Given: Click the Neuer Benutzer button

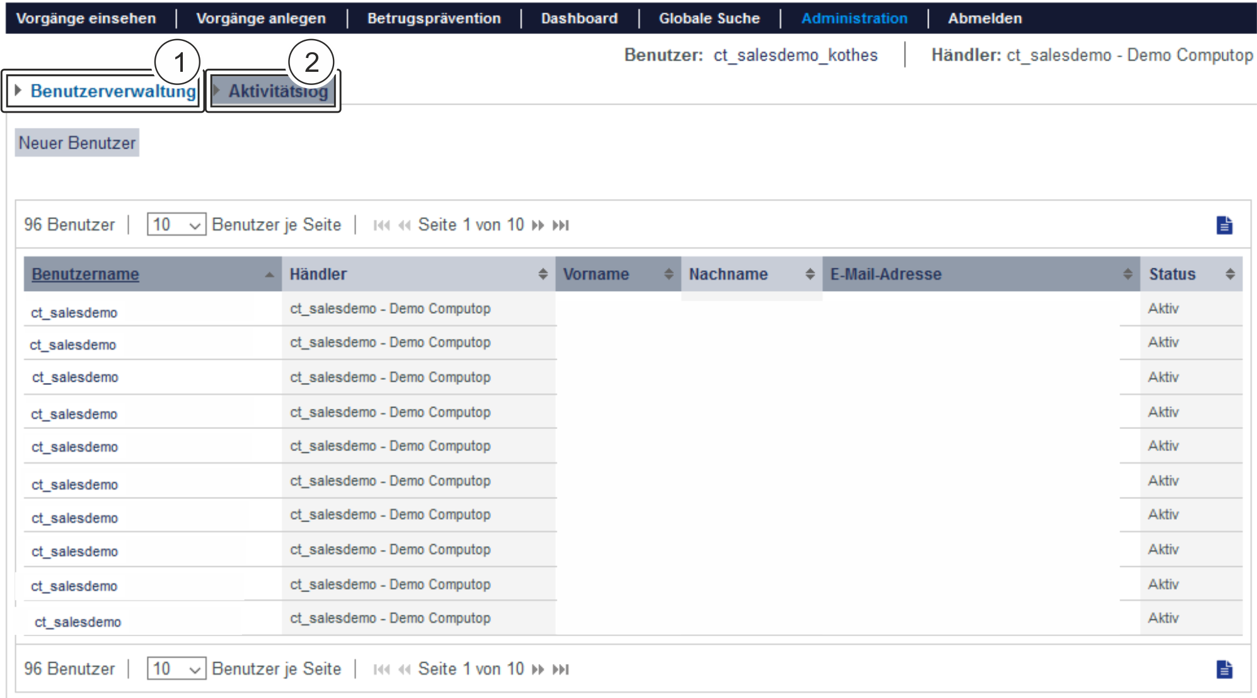Looking at the screenshot, I should pos(77,143).
